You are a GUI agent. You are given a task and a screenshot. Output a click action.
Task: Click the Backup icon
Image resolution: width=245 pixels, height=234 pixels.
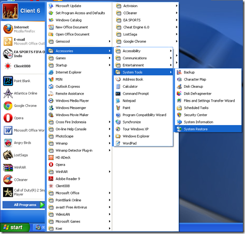[x=179, y=72]
